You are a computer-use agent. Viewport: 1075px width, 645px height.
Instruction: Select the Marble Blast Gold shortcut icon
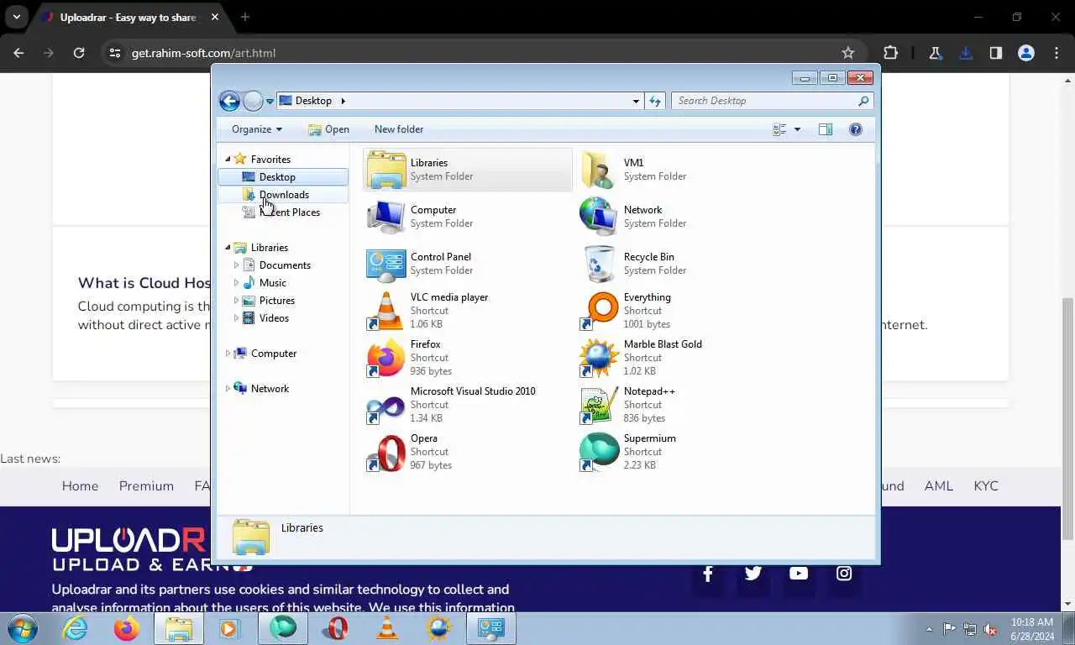point(598,358)
